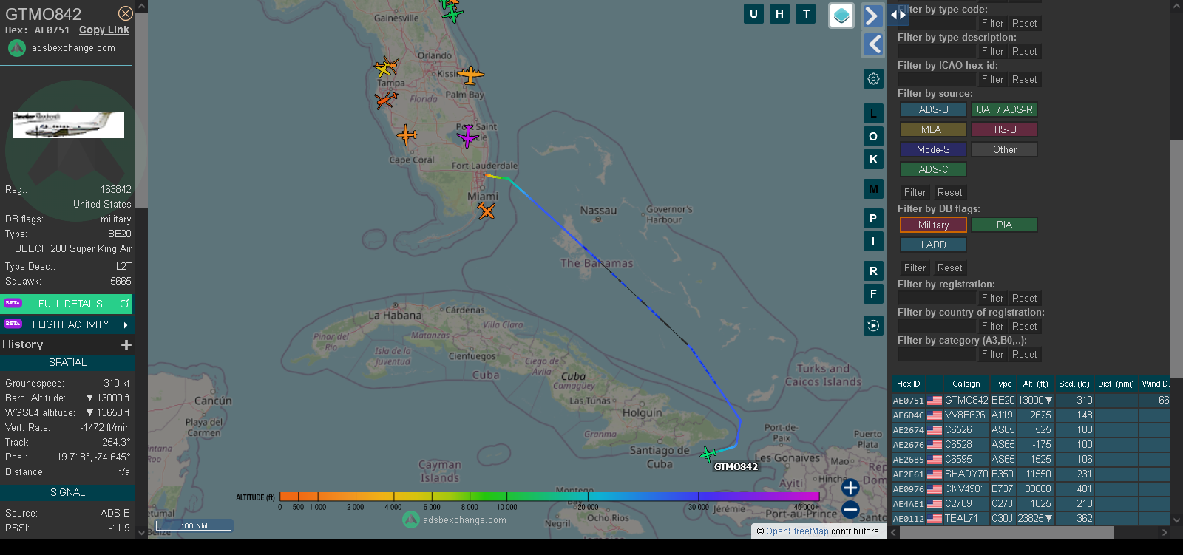Click the Copy Link hyperlink
Image resolution: width=1183 pixels, height=555 pixels.
[104, 30]
